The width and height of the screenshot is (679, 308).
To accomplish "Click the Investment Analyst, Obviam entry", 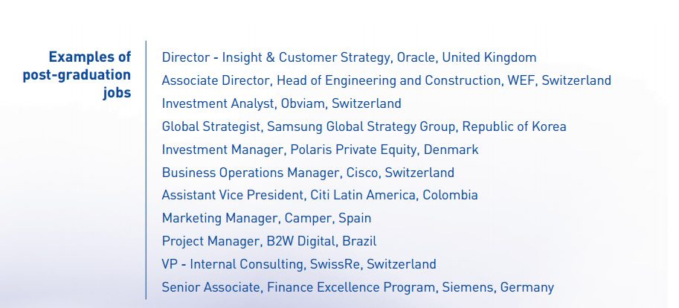I will click(281, 103).
